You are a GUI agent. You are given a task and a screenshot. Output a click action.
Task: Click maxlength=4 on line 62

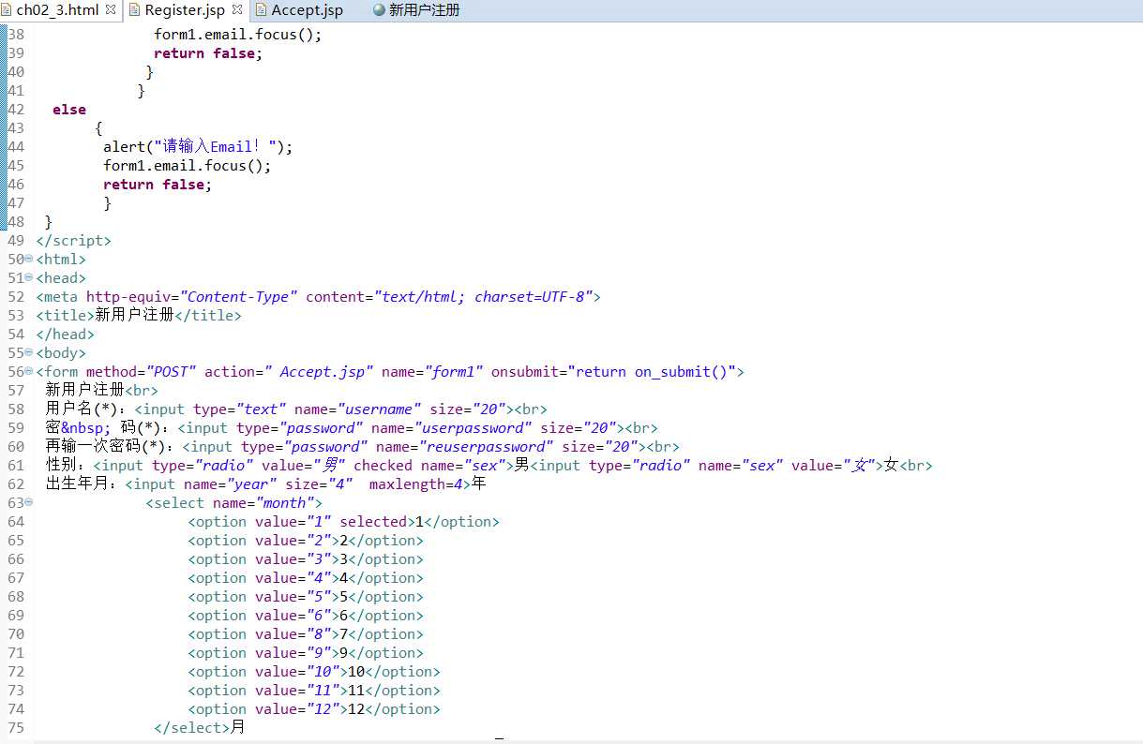(416, 484)
